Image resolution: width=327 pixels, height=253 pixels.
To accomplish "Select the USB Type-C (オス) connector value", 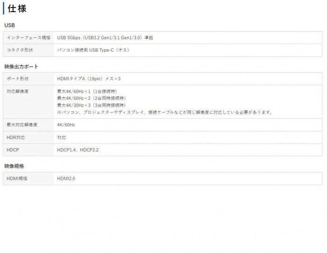I will 93,50.
